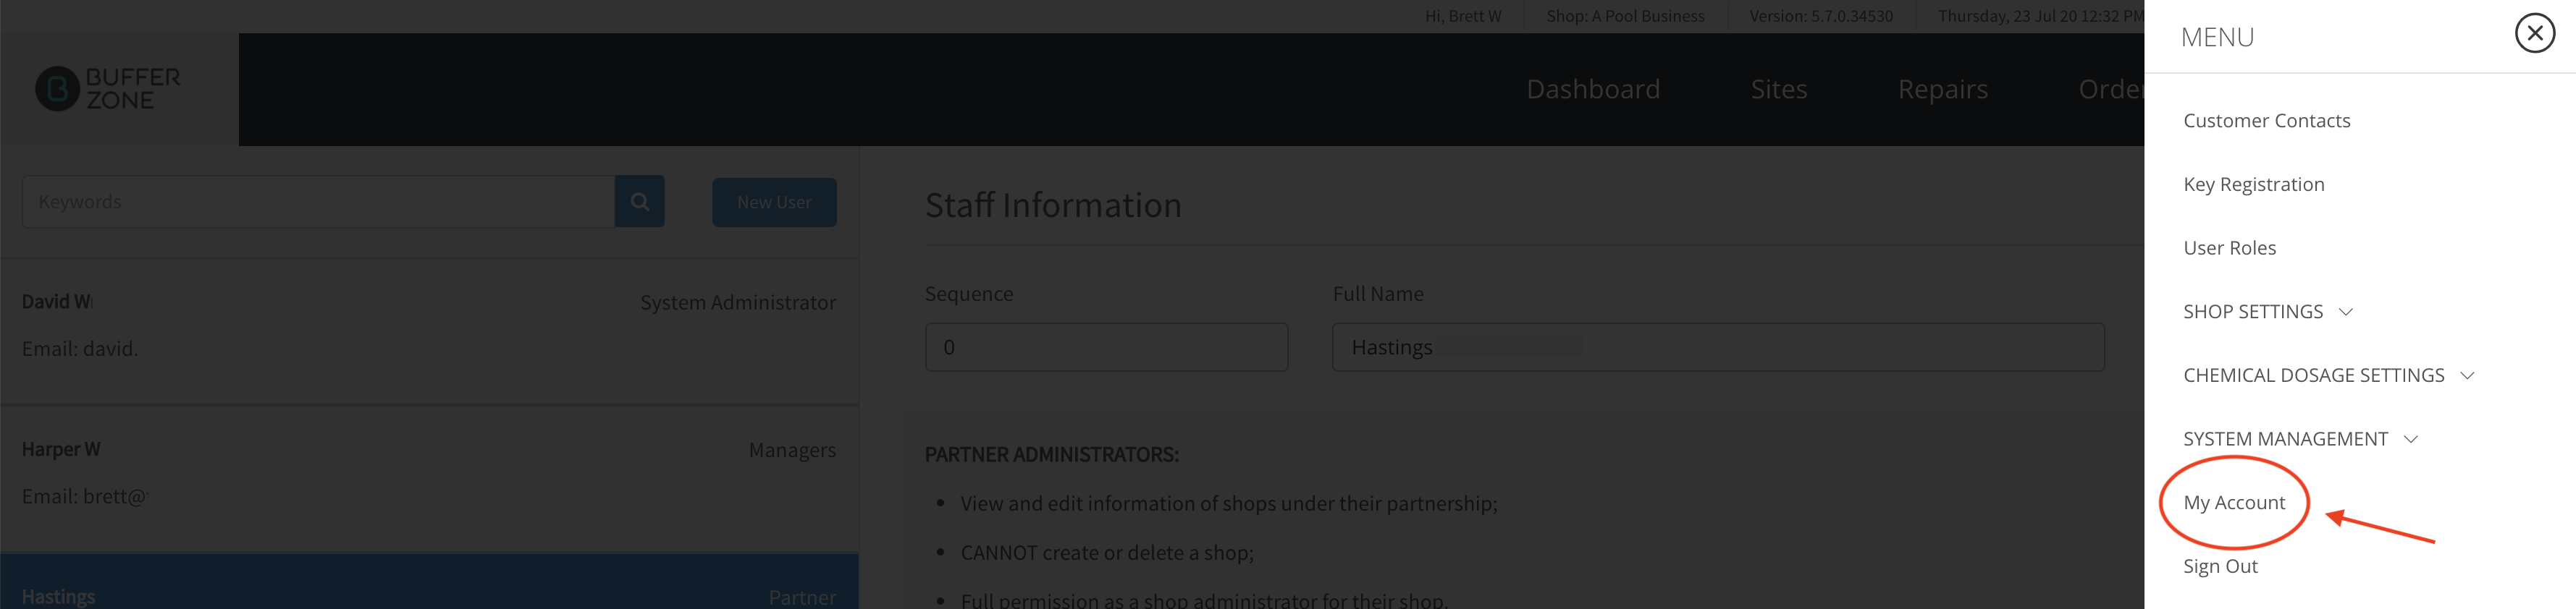Click the Version: 5.7.0.34530 text
The width and height of the screenshot is (2576, 609).
1821,16
